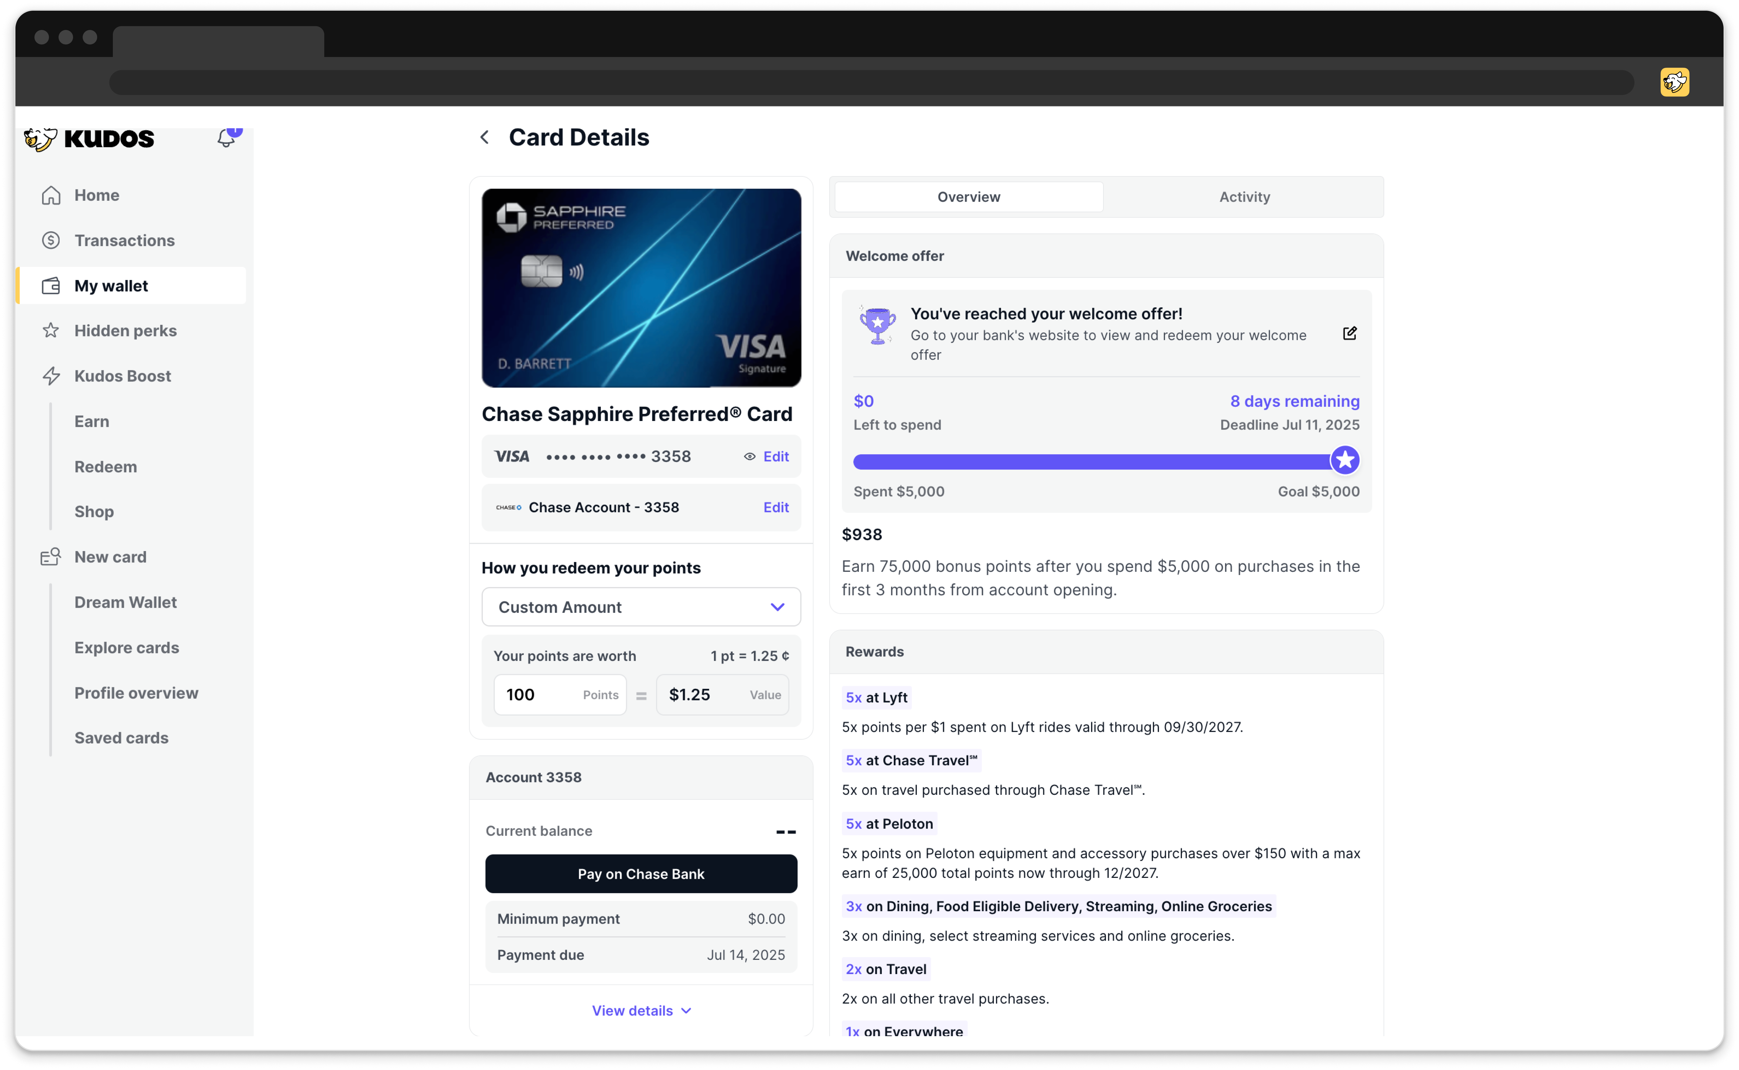The height and width of the screenshot is (1070, 1739).
Task: Click the welcome offer trophy icon
Action: 878,325
